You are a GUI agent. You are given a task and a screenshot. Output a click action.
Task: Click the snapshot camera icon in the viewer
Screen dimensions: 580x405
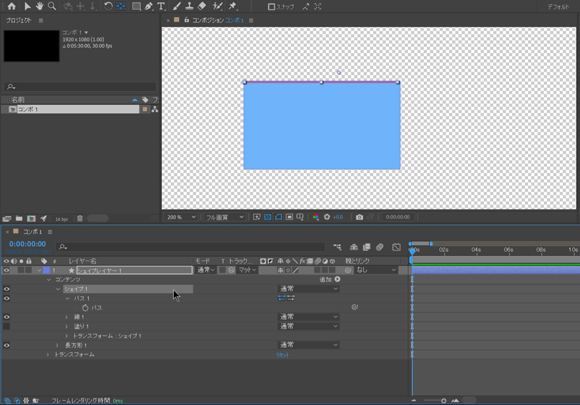click(359, 217)
